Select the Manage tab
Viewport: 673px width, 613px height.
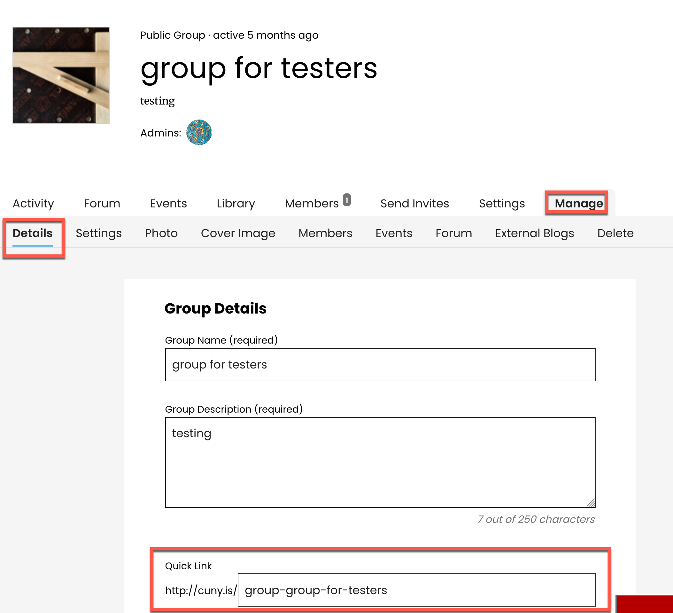(579, 203)
